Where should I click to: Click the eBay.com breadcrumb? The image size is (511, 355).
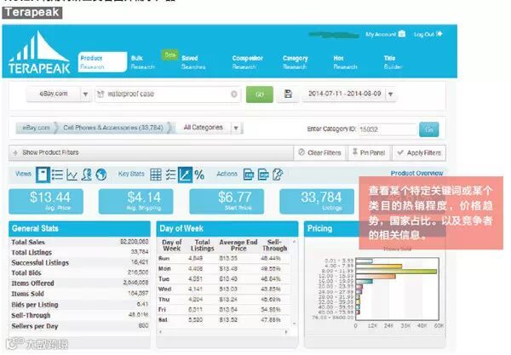tap(36, 128)
